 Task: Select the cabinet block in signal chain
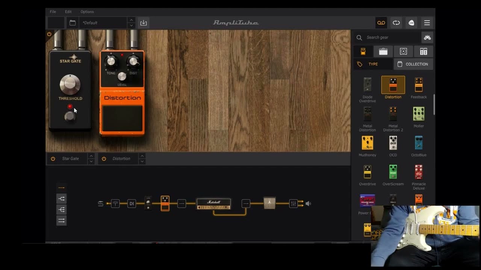[x=269, y=203]
